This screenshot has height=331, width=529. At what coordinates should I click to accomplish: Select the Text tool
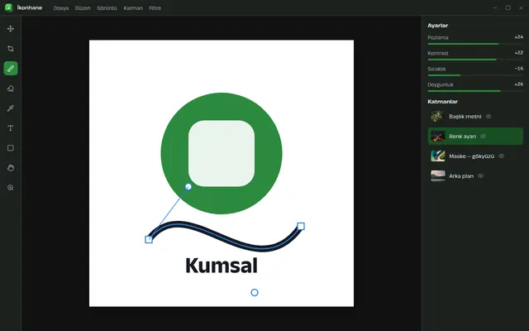pos(11,128)
